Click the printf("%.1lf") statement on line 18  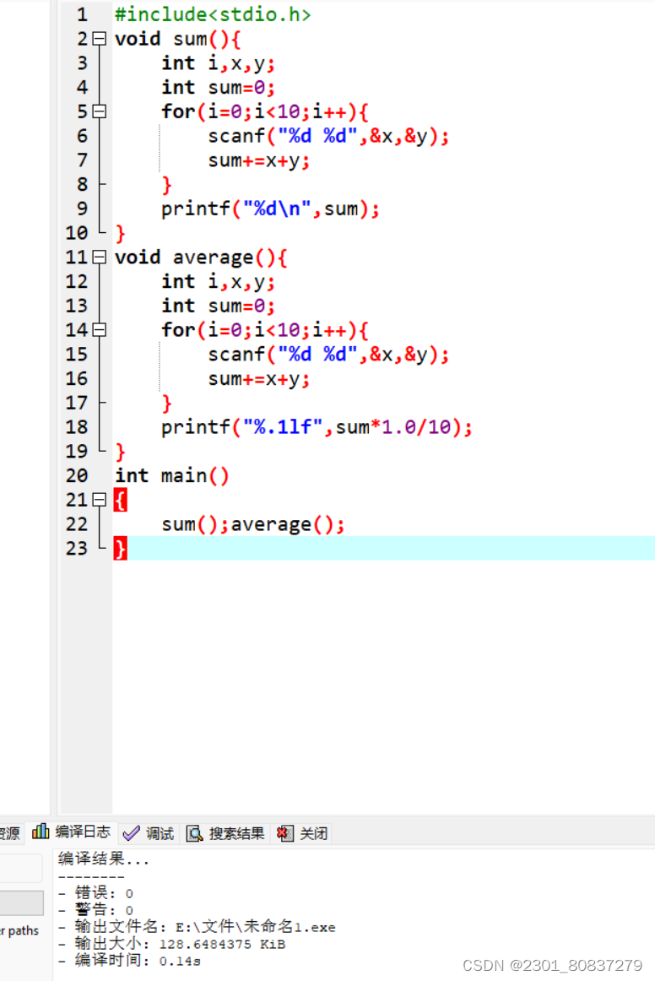[317, 427]
